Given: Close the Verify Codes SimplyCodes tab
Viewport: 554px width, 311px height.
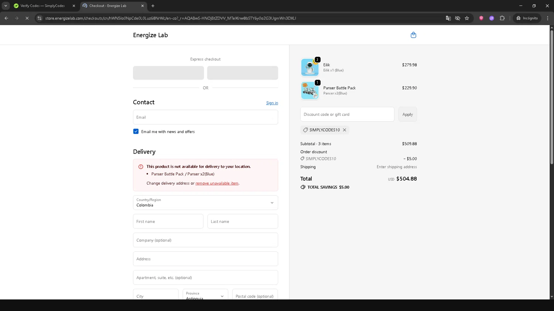Looking at the screenshot, I should click(x=73, y=6).
